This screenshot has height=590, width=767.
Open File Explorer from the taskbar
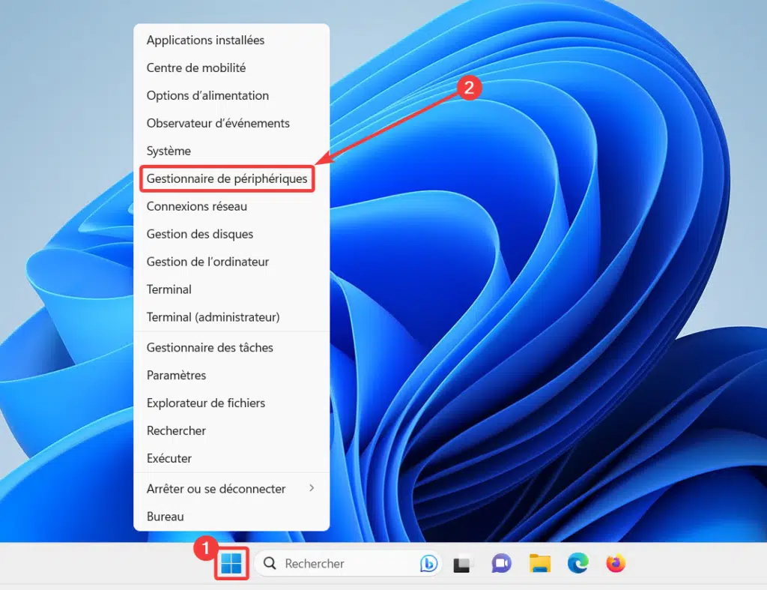pos(539,564)
